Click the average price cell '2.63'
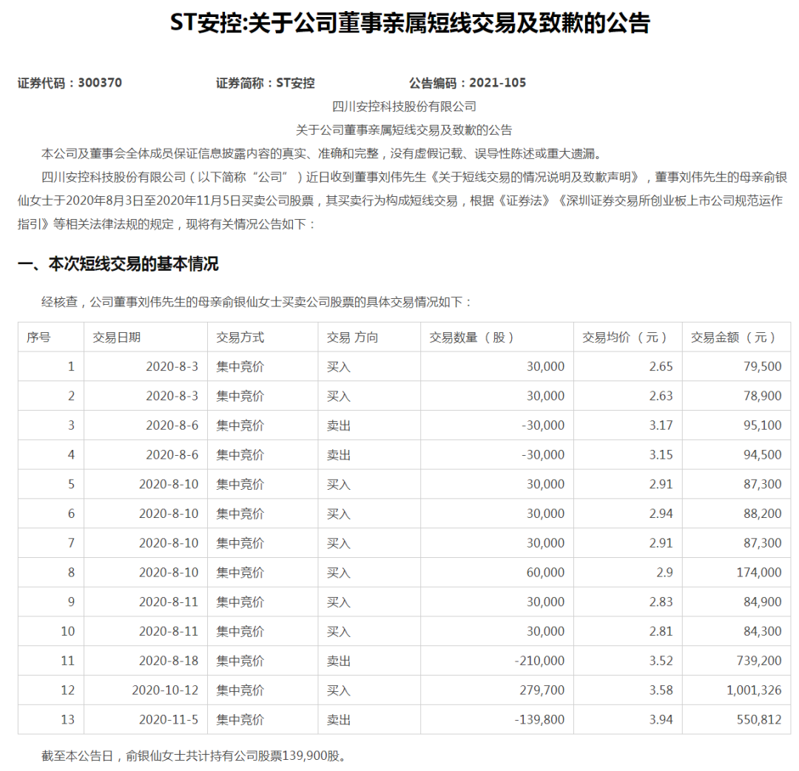Screen dimensions: 799x771 click(661, 396)
